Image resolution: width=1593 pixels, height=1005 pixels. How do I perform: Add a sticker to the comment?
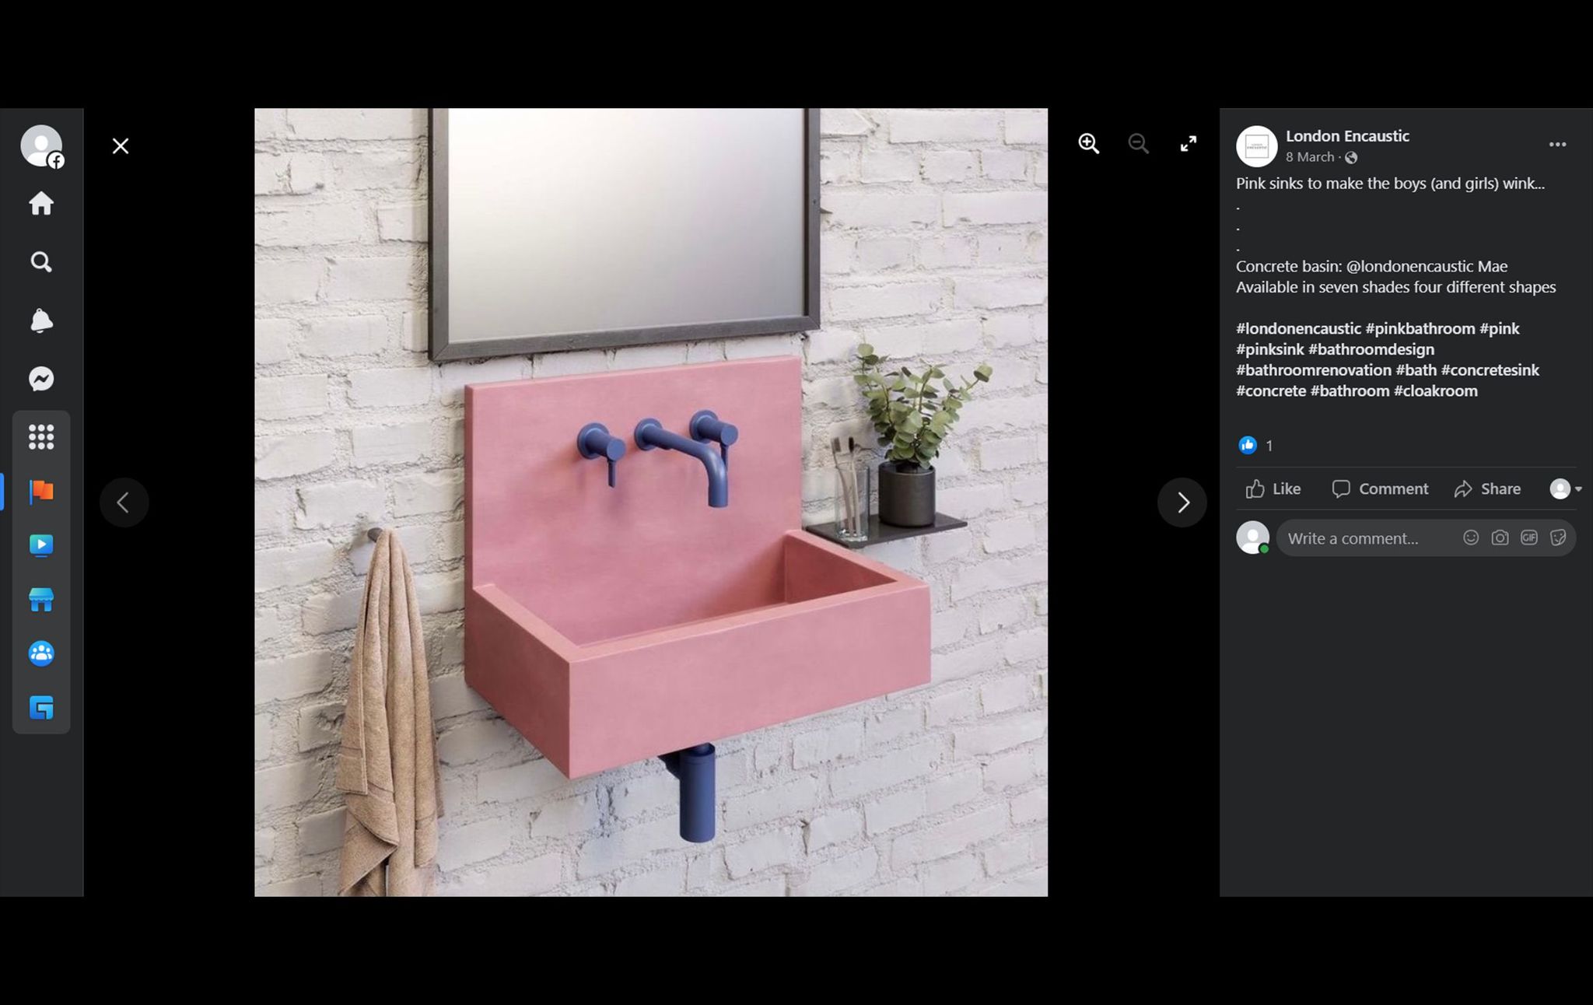click(x=1557, y=538)
